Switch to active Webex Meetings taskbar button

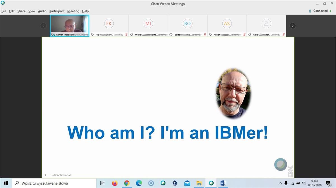[x=211, y=183]
